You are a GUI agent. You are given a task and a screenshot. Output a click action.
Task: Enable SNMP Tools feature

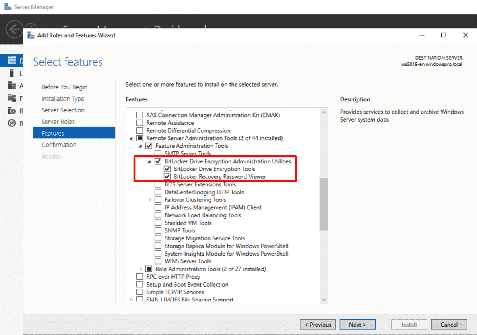(x=158, y=230)
